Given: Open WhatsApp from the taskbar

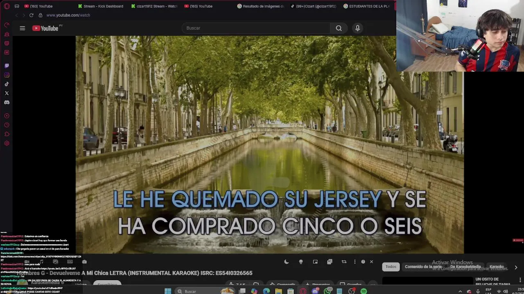Looking at the screenshot, I should click(327, 291).
